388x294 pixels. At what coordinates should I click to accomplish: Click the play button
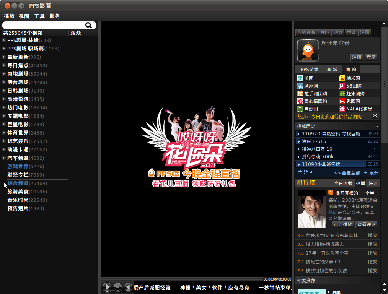[107, 287]
